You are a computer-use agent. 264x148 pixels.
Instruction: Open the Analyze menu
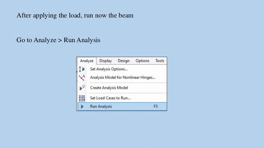coord(87,61)
